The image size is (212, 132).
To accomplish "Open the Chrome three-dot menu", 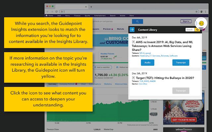I will (205, 12).
